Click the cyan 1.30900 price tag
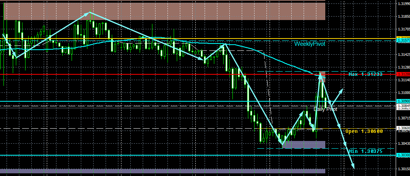The image size is (410, 176). click(403, 101)
